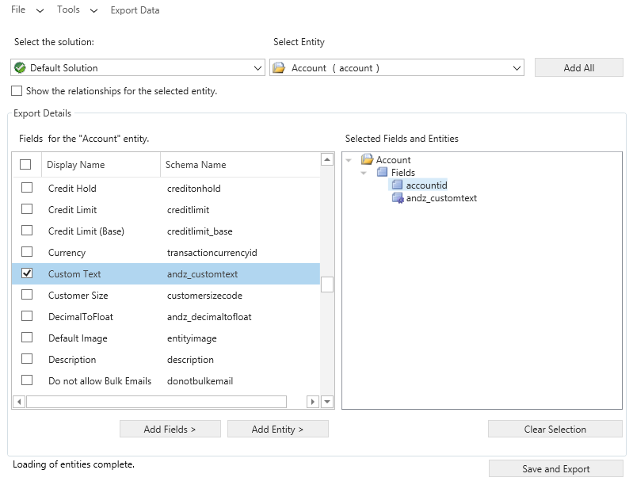633x485 pixels.
Task: Click the horizontal scroll right arrow
Action: (312, 402)
